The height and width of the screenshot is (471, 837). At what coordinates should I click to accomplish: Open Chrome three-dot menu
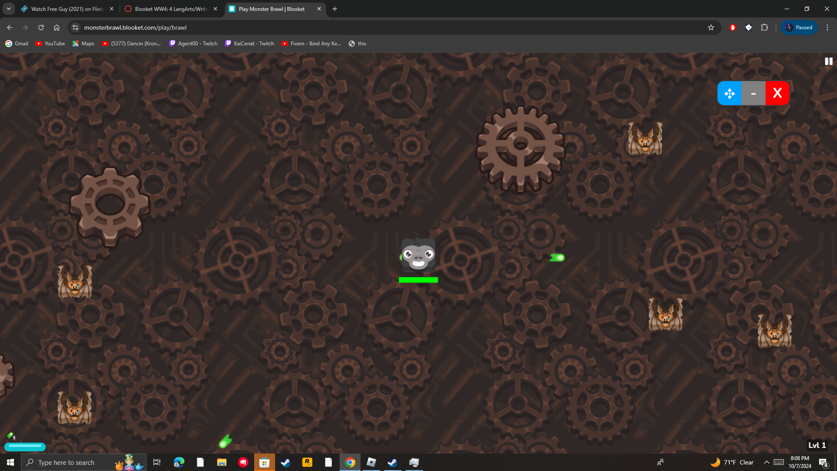coord(827,27)
